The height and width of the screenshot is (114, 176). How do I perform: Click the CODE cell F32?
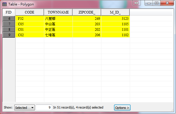pyautogui.click(x=30, y=18)
